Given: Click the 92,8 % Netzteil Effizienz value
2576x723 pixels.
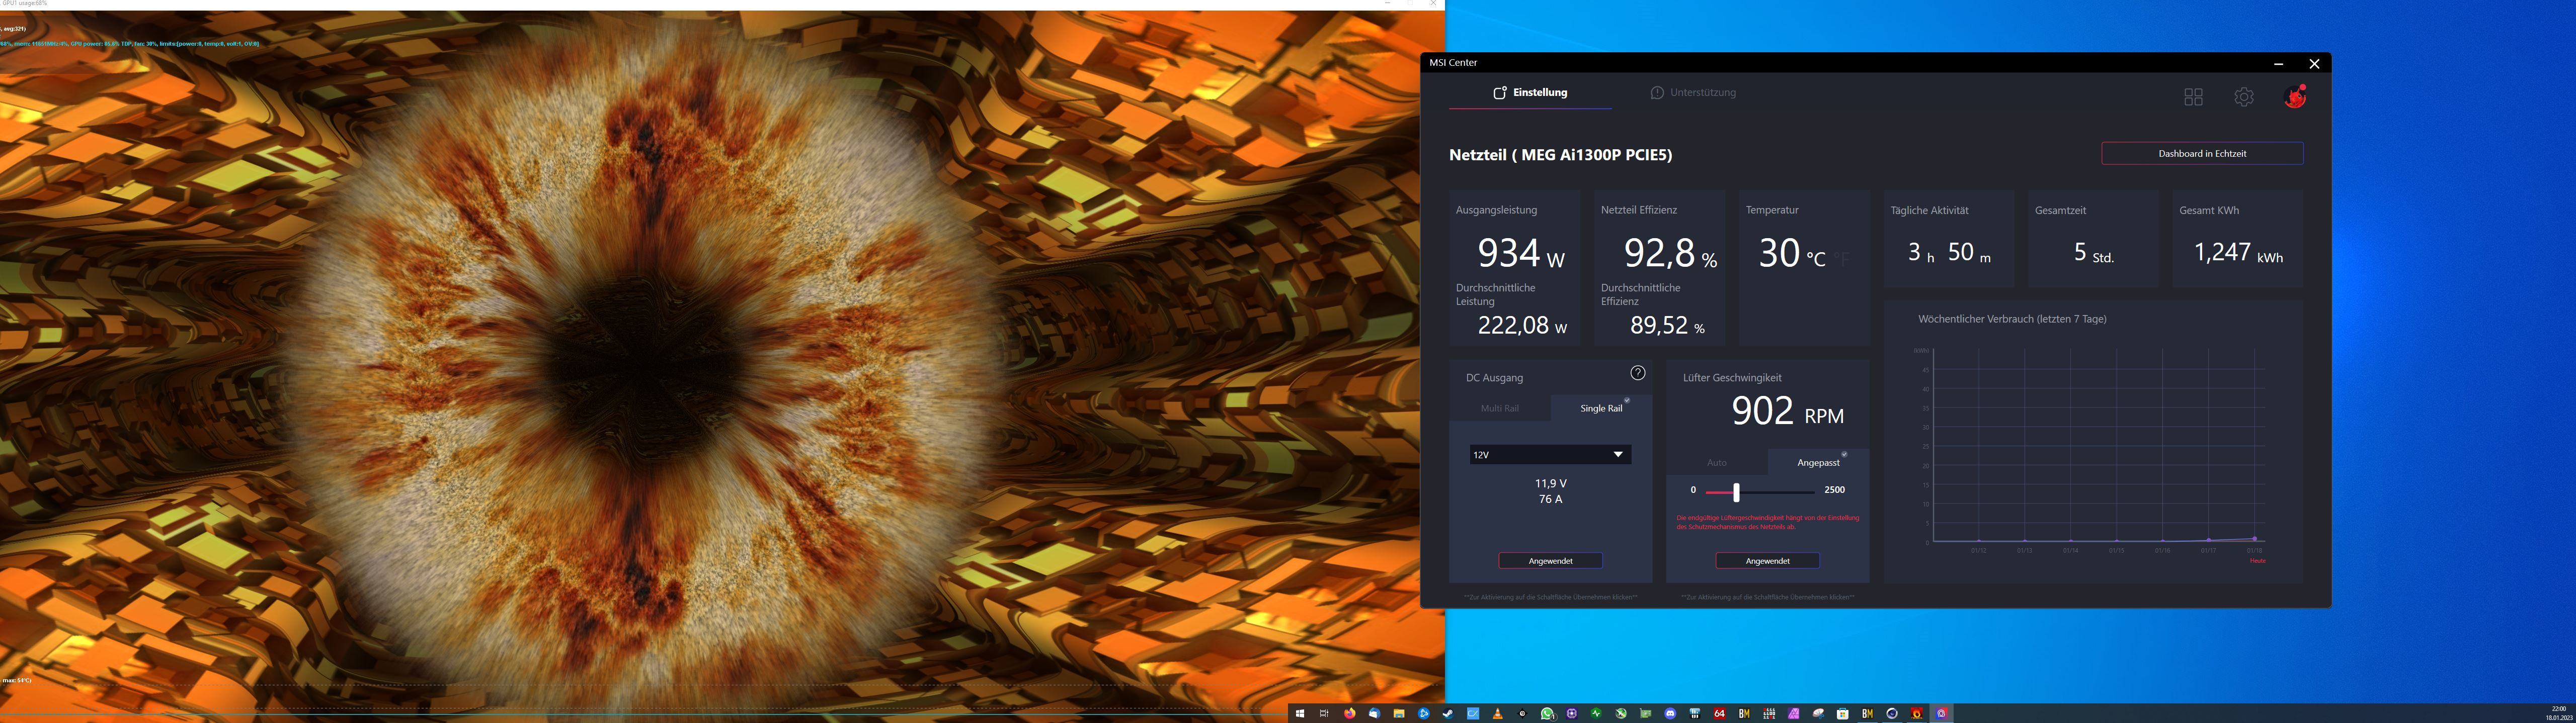Looking at the screenshot, I should click(x=1670, y=253).
